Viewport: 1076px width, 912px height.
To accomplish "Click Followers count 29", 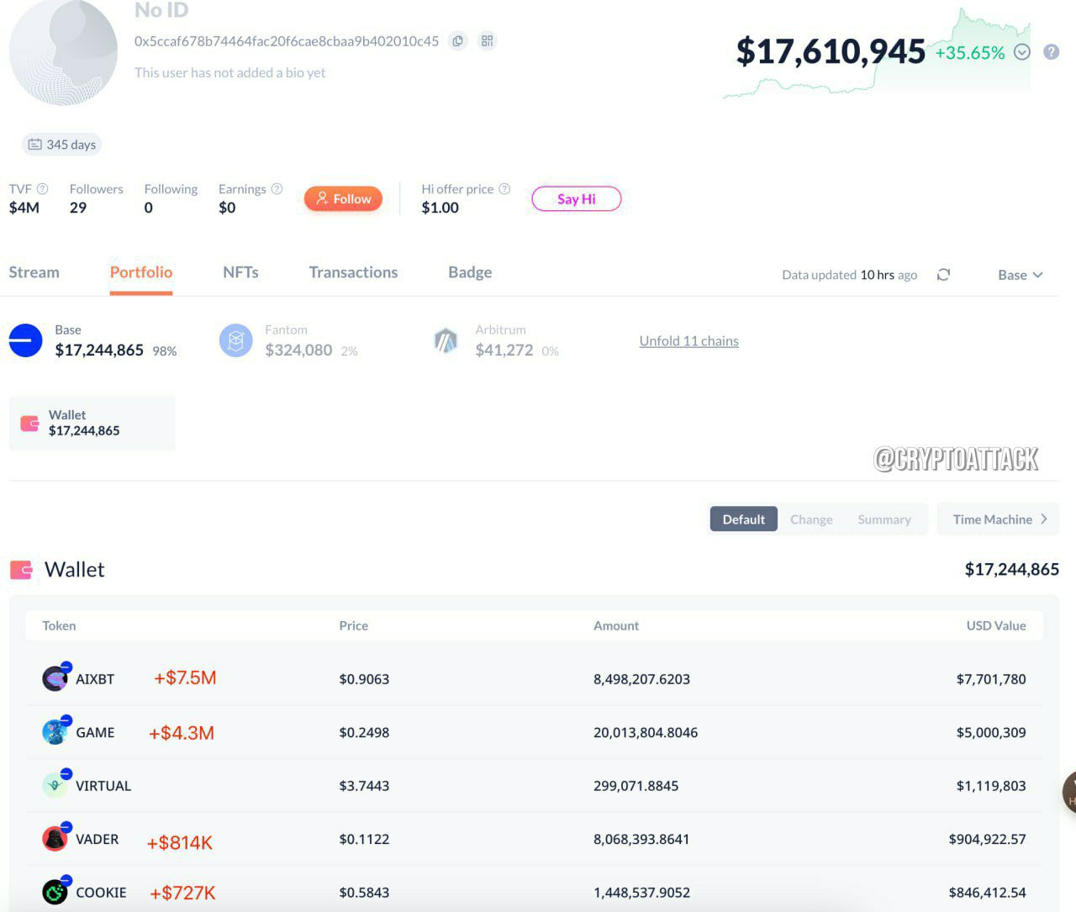I will pos(78,208).
